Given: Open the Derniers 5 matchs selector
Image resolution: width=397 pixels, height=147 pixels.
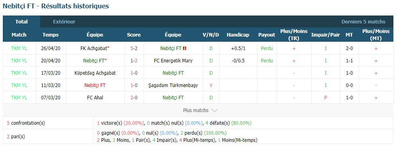Looking at the screenshot, I should 364,22.
